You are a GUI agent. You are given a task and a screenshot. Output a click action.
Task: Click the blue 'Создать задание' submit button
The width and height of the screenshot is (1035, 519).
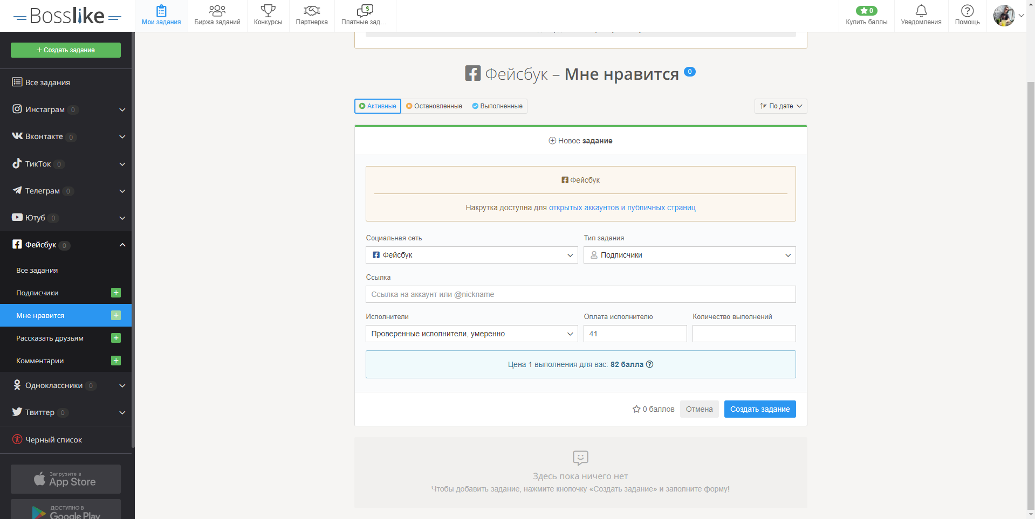pos(760,409)
